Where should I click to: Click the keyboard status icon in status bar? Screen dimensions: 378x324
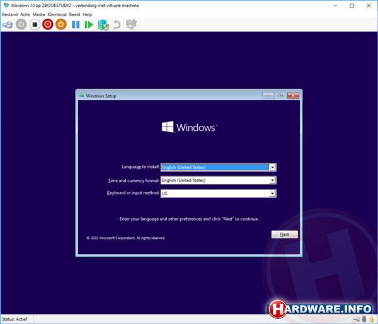pyautogui.click(x=356, y=319)
